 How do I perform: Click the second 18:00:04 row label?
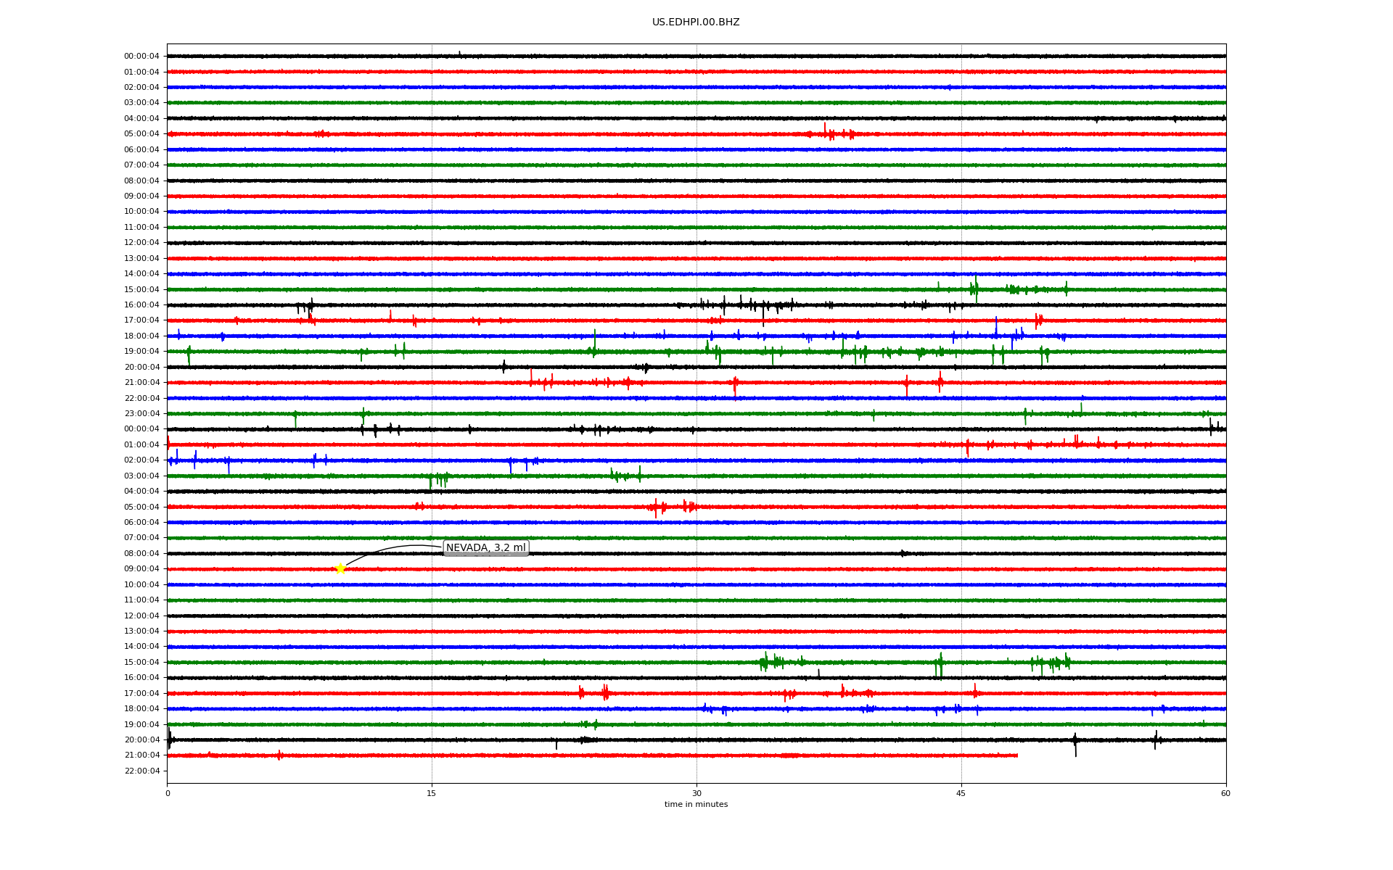coord(141,708)
